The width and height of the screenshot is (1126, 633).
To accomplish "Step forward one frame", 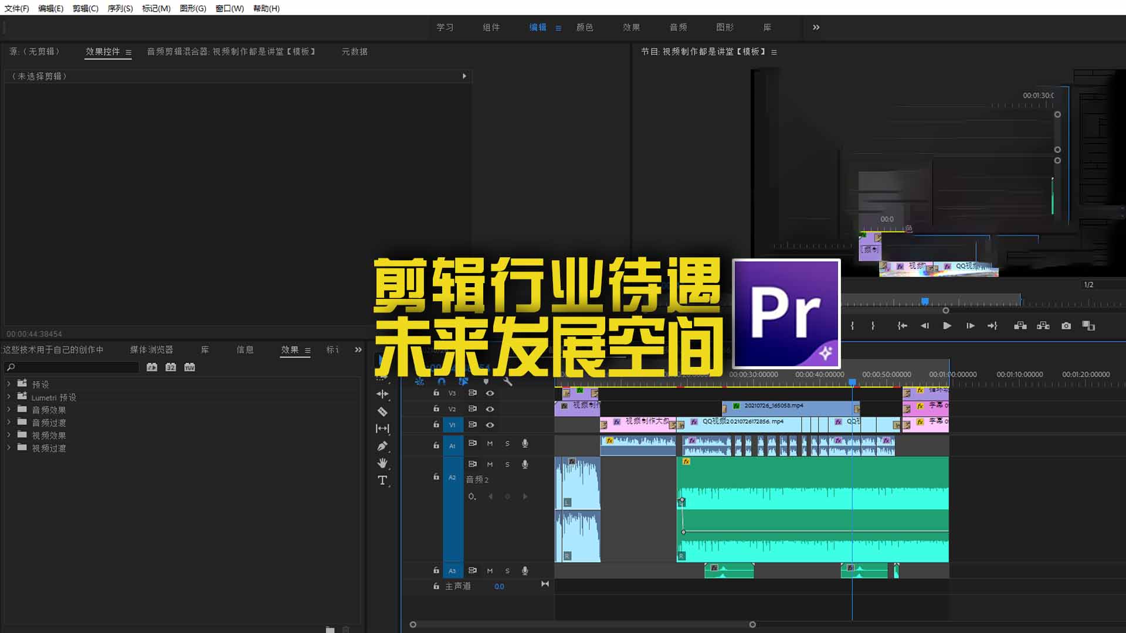I will (971, 326).
